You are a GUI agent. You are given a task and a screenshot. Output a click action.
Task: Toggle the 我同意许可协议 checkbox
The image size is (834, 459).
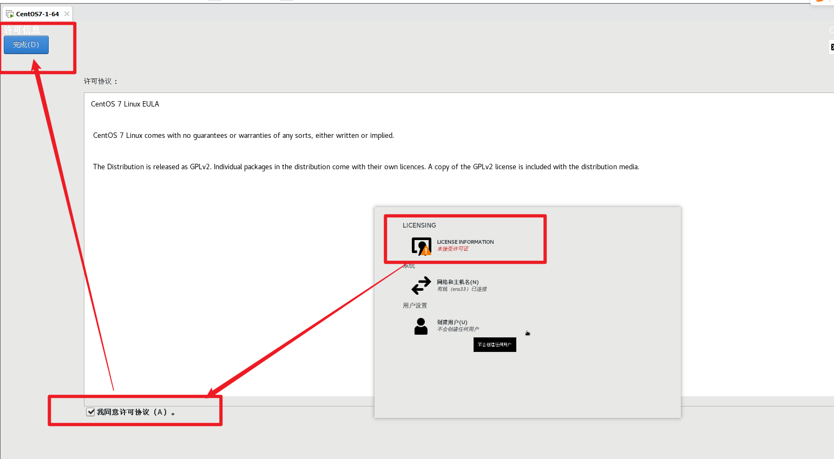point(90,412)
